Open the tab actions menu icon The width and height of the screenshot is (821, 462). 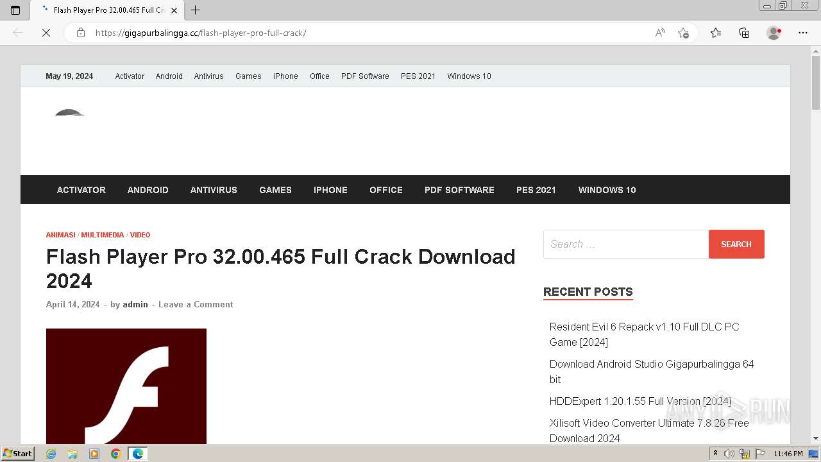point(15,10)
